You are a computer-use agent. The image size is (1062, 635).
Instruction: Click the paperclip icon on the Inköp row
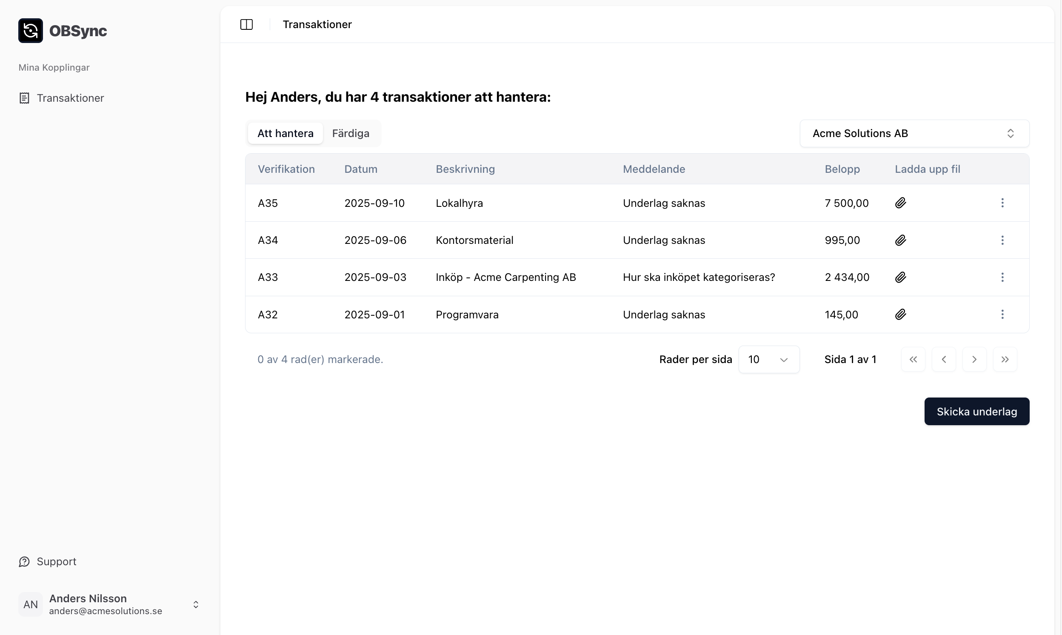coord(900,277)
